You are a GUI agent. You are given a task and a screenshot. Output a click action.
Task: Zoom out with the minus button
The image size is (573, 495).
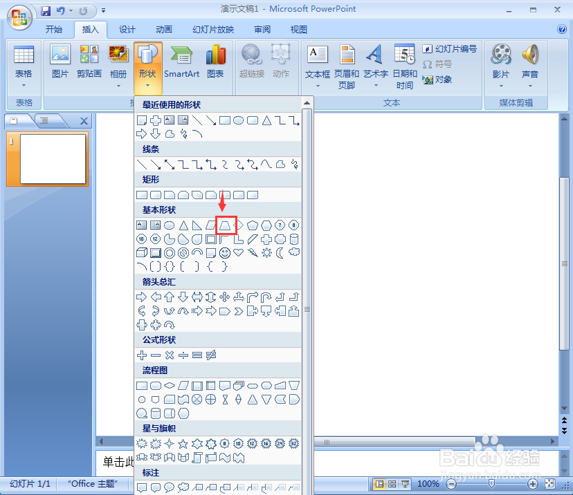pyautogui.click(x=452, y=485)
